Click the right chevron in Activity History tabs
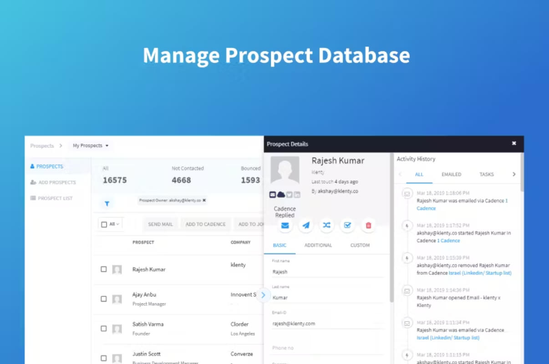This screenshot has height=364, width=549. coord(514,174)
